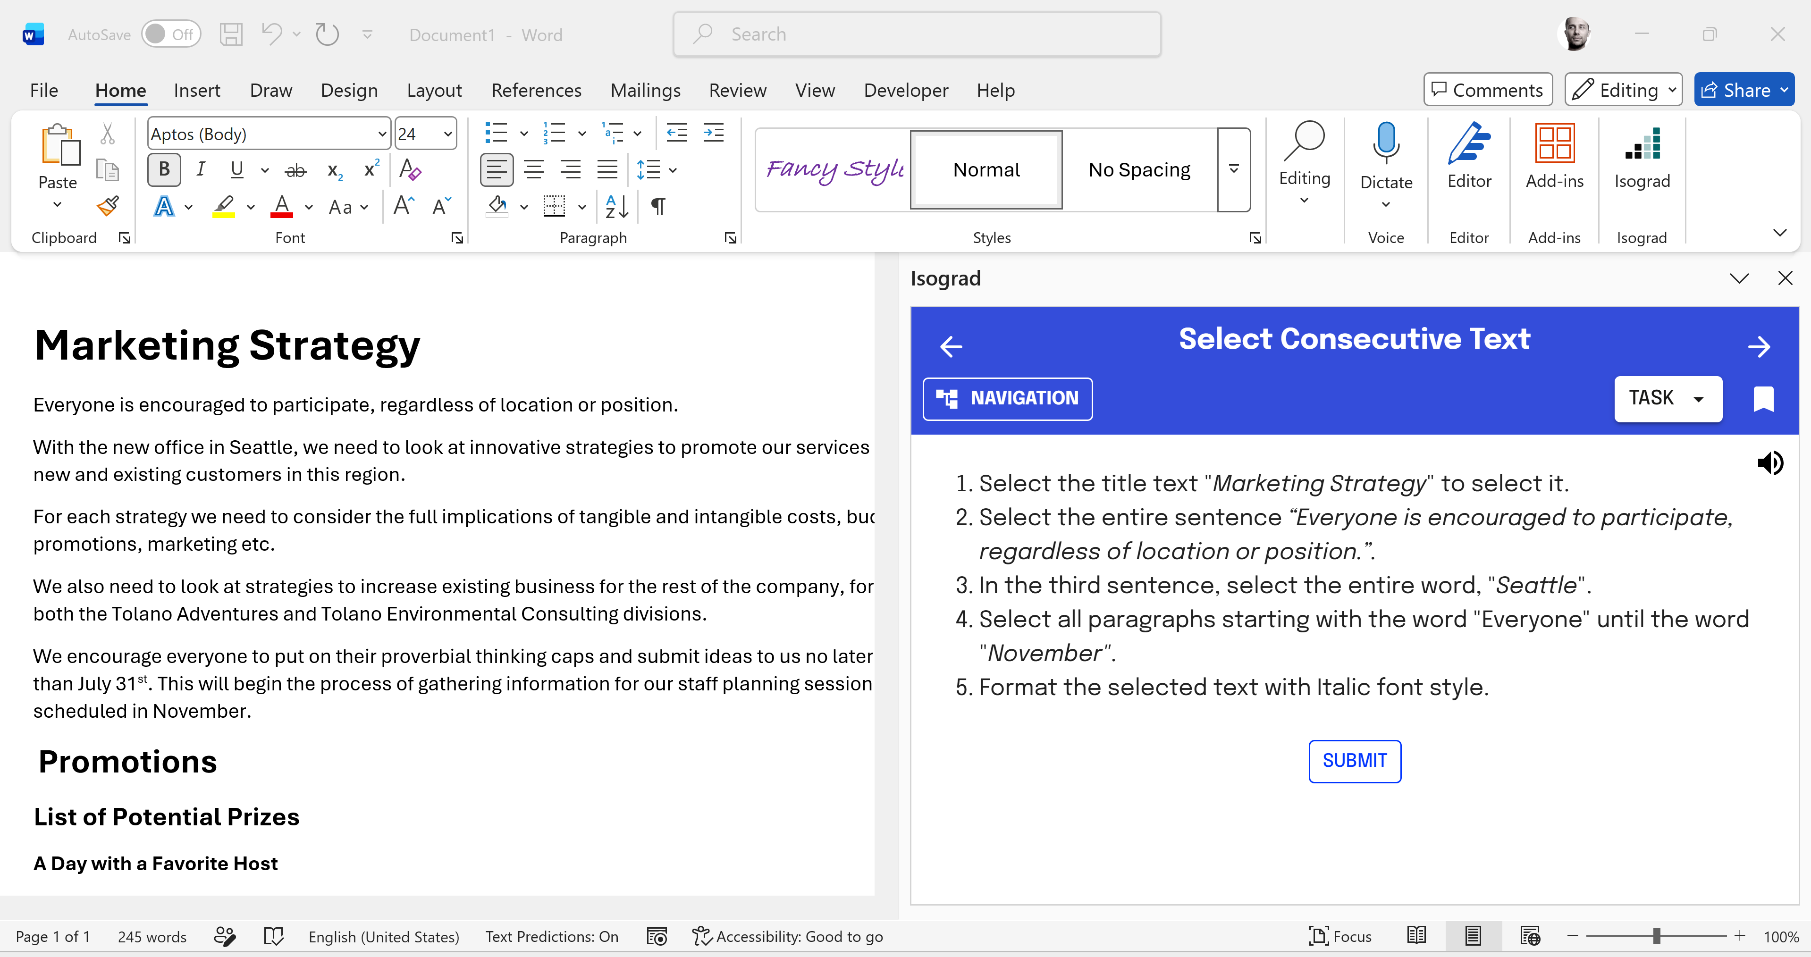Apply strikethrough formatting
Viewport: 1811px width, 957px height.
(x=296, y=170)
